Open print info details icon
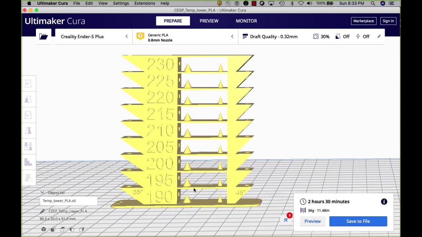 (384, 201)
